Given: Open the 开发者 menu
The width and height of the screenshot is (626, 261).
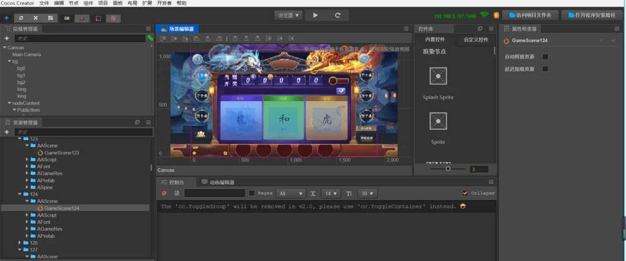Looking at the screenshot, I should pos(164,3).
